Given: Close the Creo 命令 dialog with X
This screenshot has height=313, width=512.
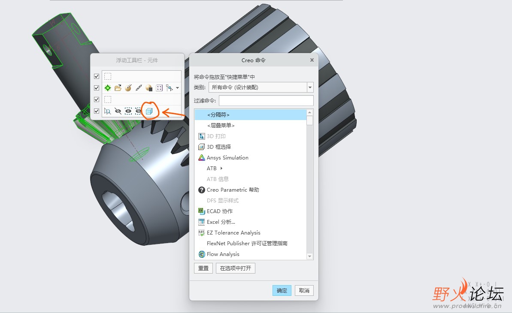Looking at the screenshot, I should 312,60.
